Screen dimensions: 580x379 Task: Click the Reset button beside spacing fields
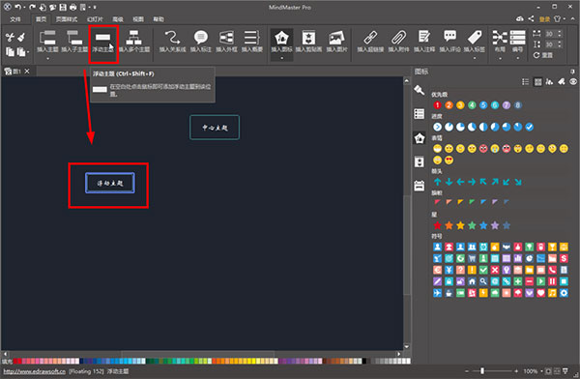point(543,55)
